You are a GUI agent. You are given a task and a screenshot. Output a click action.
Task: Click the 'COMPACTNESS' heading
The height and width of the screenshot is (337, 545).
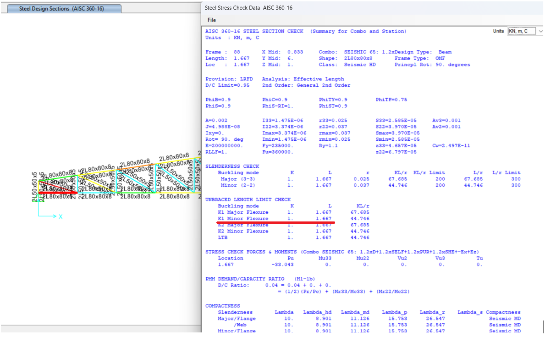222,306
